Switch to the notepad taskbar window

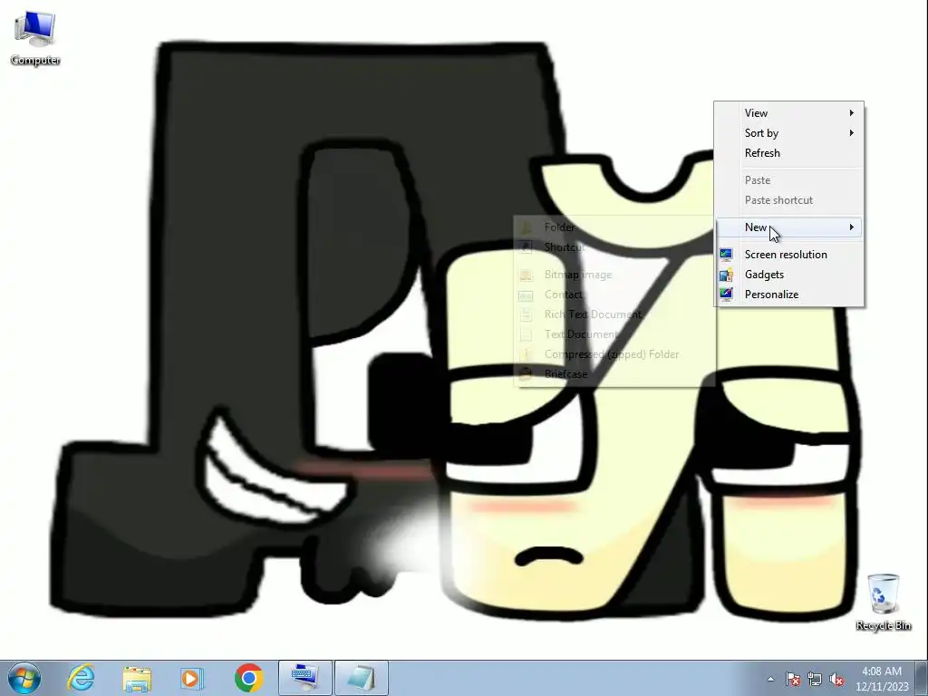click(362, 678)
